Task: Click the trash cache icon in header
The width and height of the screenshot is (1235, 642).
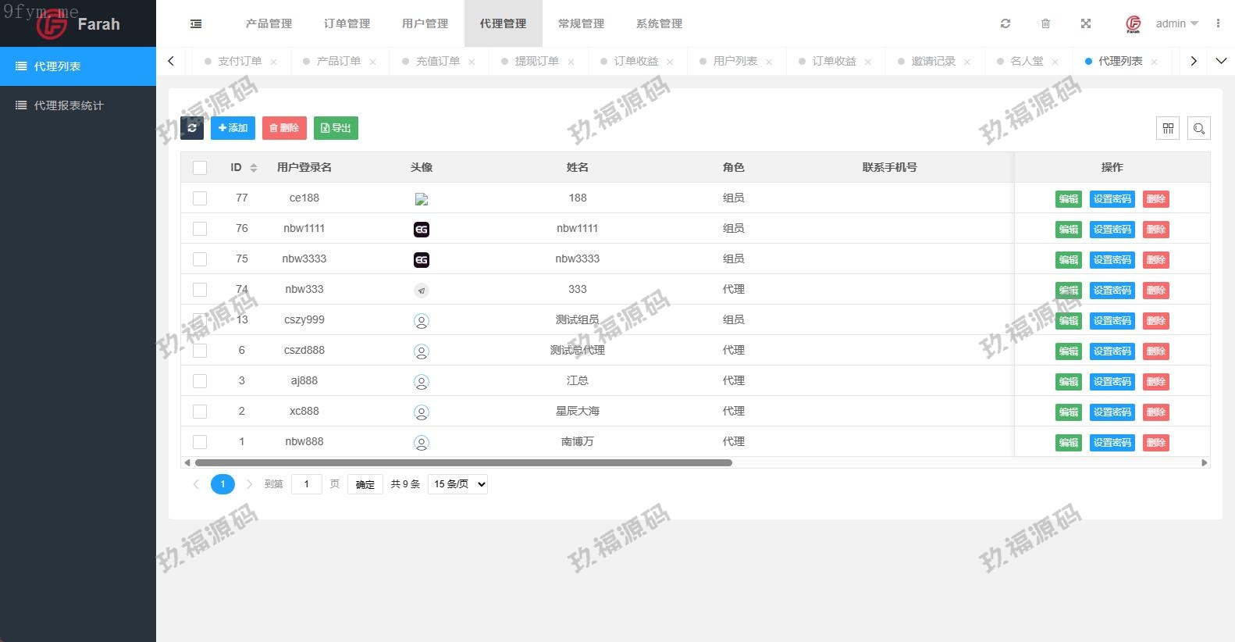Action: pos(1045,23)
